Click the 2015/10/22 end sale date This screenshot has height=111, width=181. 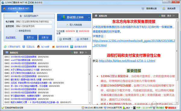point(84,31)
